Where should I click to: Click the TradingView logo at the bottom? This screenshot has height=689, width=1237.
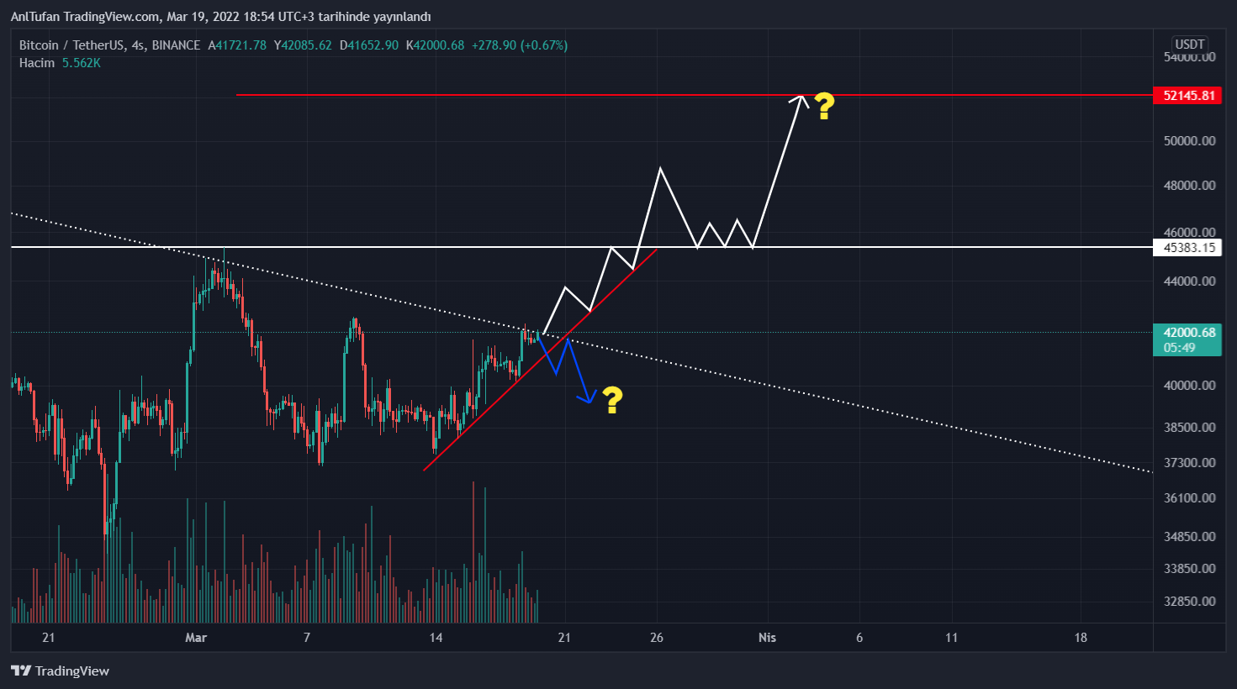pyautogui.click(x=61, y=671)
